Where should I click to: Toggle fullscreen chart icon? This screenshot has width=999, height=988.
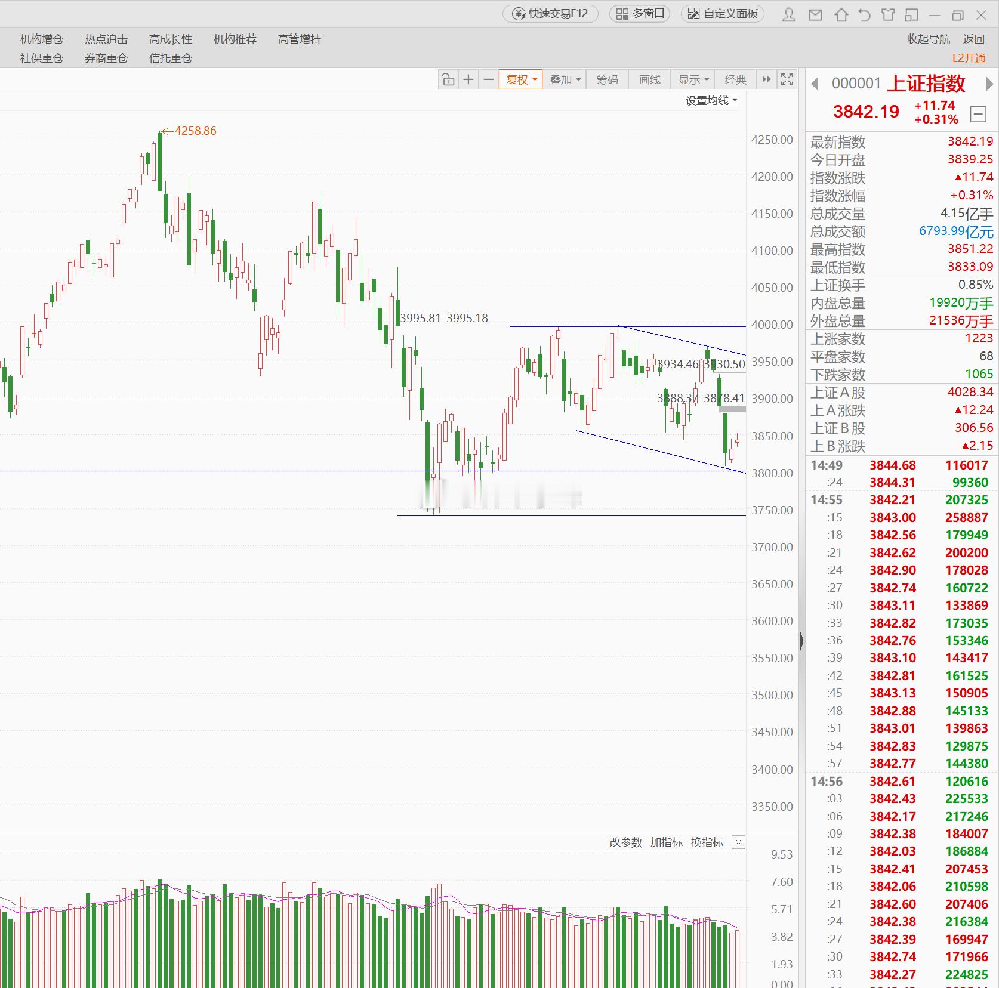pyautogui.click(x=787, y=79)
